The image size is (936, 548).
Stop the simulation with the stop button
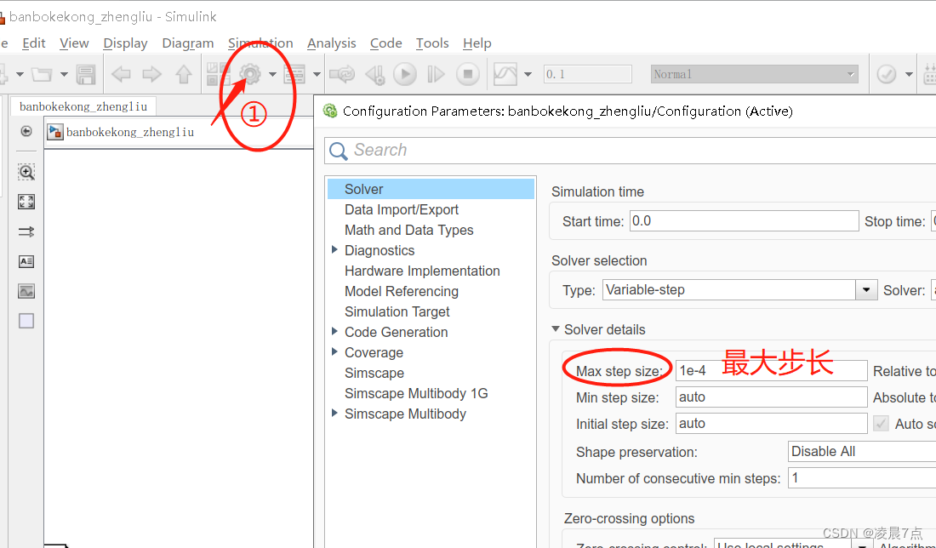click(x=467, y=75)
